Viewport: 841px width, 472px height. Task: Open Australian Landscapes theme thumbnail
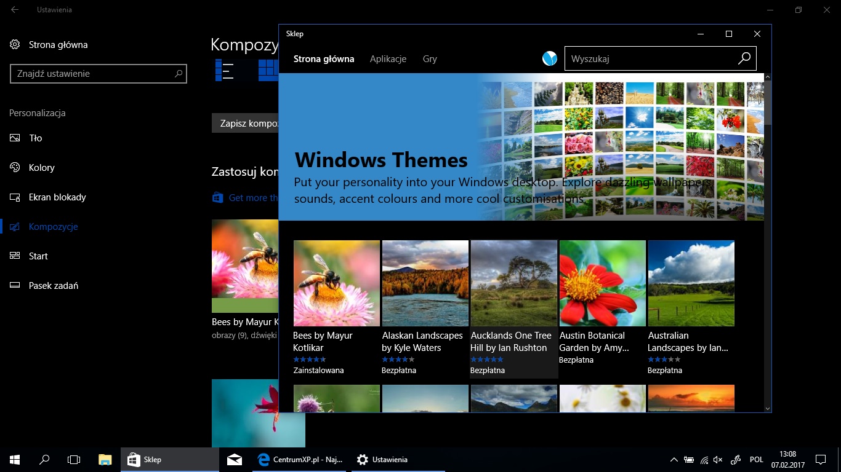691,283
